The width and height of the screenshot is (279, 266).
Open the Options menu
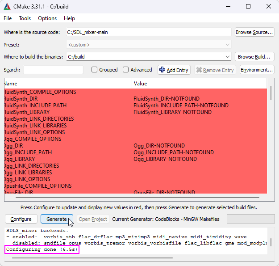47,18
